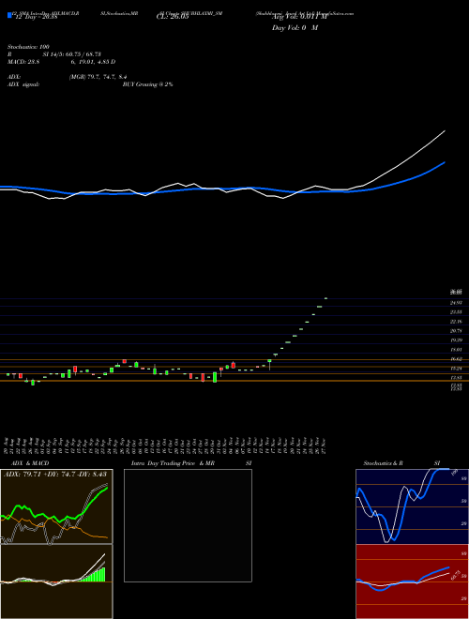Screen dimensions: 469x619
Task: Click the 18.01 price axis label
Action: [x=457, y=350]
